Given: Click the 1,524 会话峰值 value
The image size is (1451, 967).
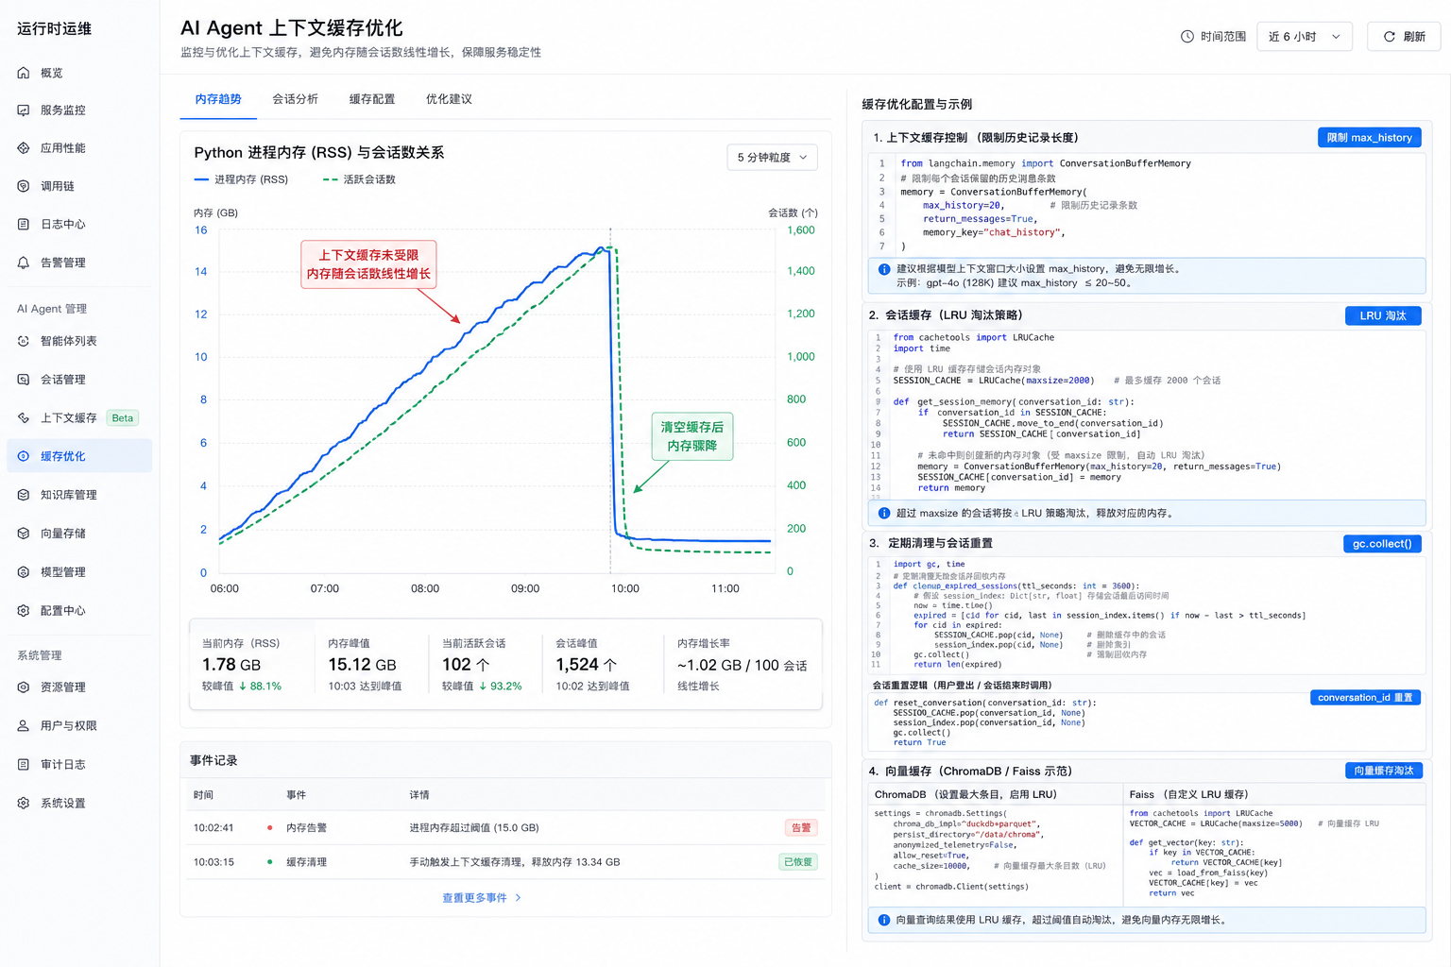Looking at the screenshot, I should pyautogui.click(x=586, y=665).
